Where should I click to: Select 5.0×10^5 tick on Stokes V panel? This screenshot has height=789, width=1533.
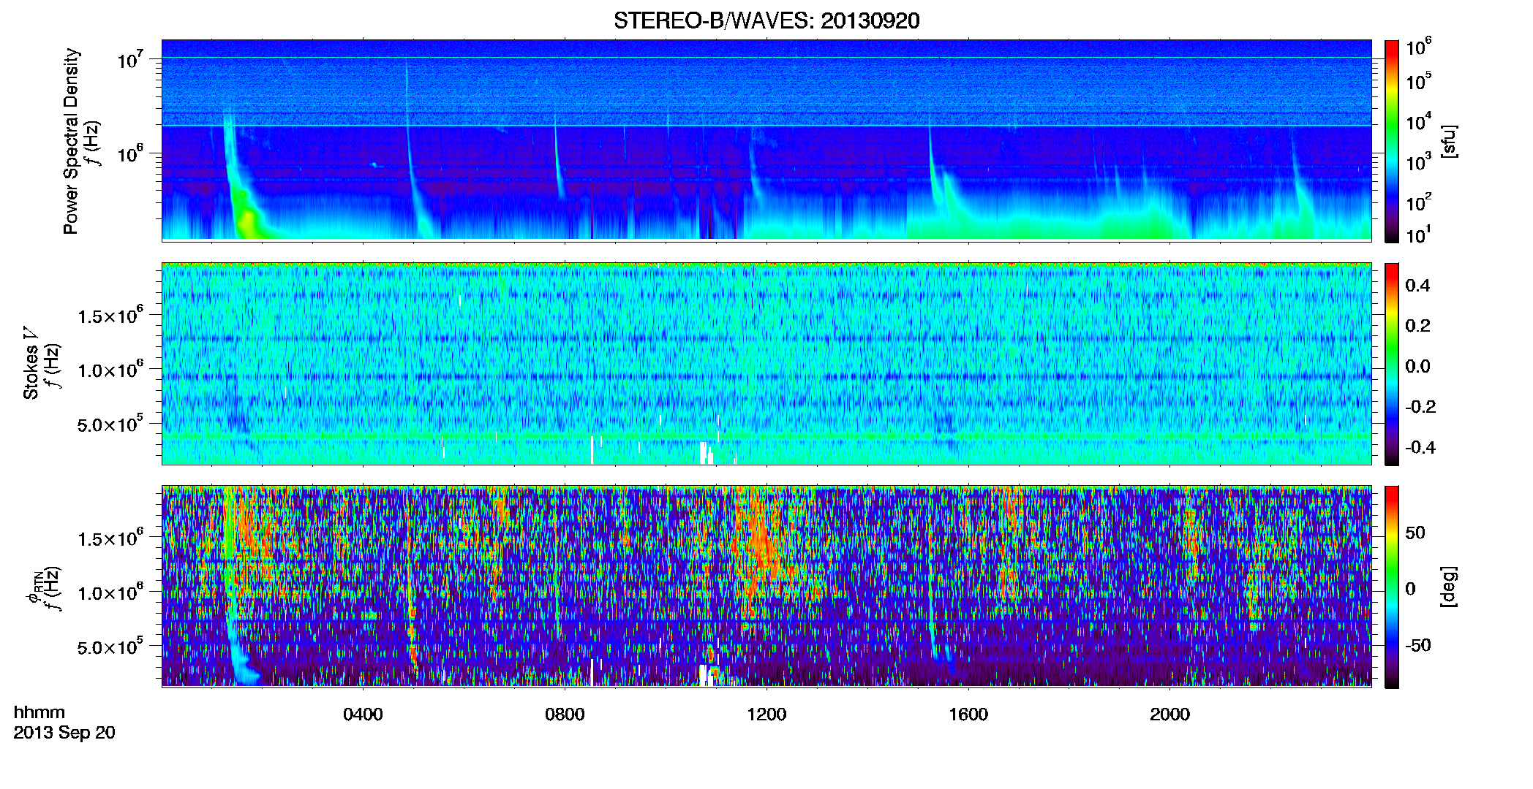(x=110, y=424)
